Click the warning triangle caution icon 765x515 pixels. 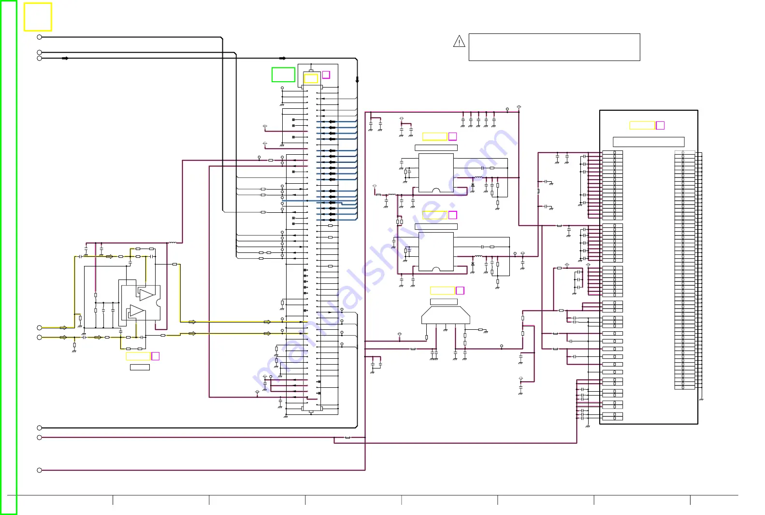coord(459,42)
